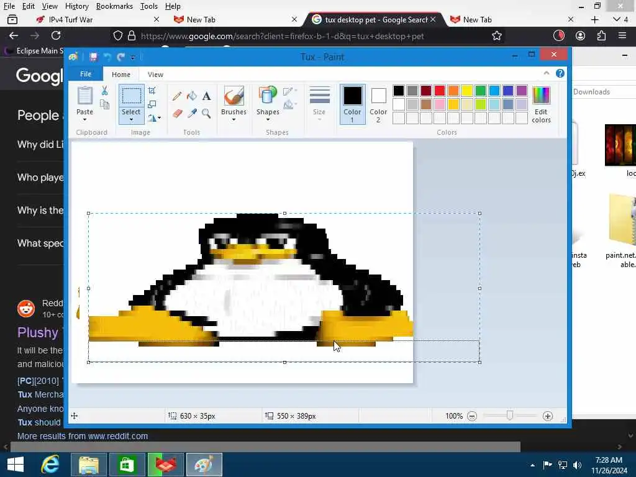Select the Magnifier tool in Paint
This screenshot has width=636, height=477.
pyautogui.click(x=206, y=113)
